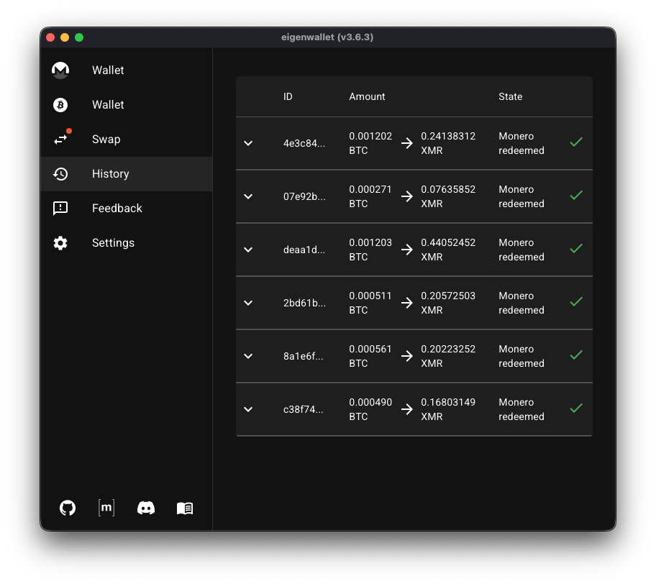Open details of swap c38f74
The image size is (656, 584).
tap(247, 409)
